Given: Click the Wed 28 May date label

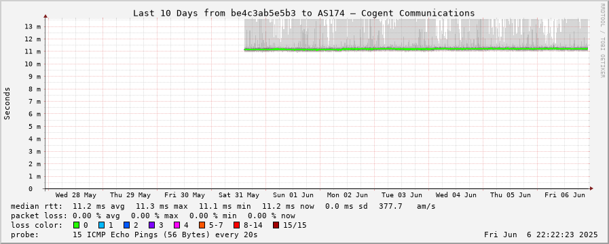Looking at the screenshot, I should [76, 195].
